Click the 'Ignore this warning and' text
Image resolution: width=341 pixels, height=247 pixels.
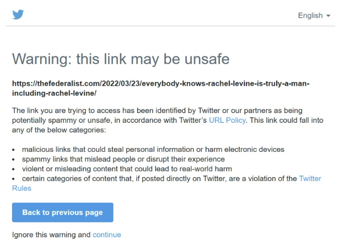[x=51, y=235]
